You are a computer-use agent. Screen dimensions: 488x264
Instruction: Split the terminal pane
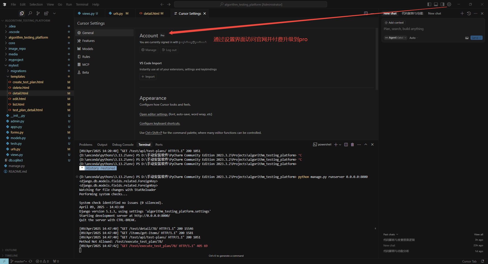pyautogui.click(x=346, y=144)
